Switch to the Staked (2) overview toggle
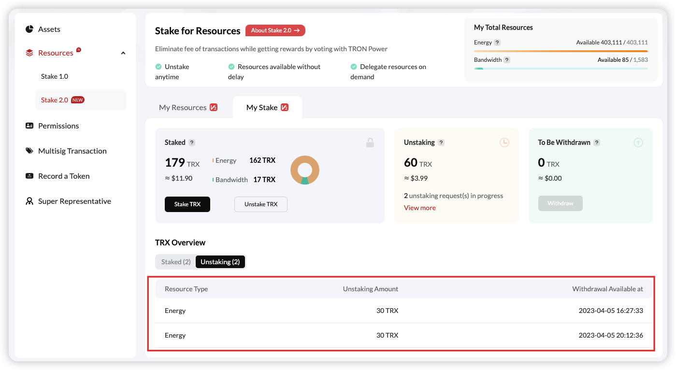Image resolution: width=676 pixels, height=370 pixels. [176, 262]
